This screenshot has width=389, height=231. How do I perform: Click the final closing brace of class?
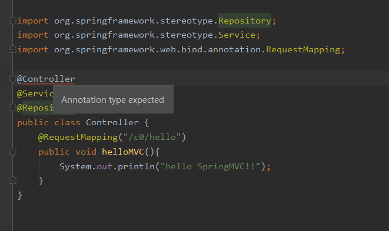(x=20, y=196)
